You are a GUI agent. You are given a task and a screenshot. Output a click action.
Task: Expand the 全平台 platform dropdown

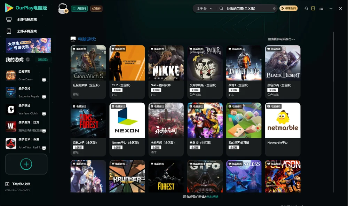point(204,8)
